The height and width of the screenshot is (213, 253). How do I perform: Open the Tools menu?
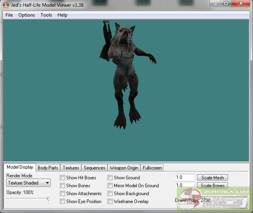(x=46, y=15)
